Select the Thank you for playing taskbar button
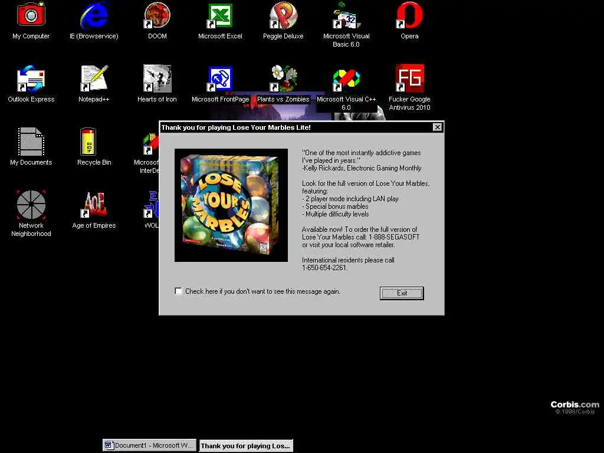Viewport: 604px width, 453px height. tap(246, 446)
